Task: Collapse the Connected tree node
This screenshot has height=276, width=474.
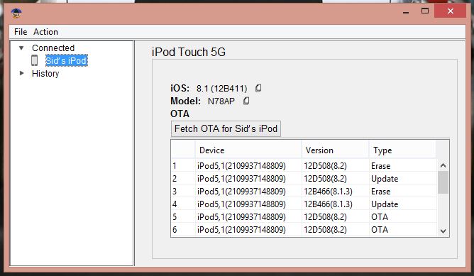Action: click(x=21, y=48)
